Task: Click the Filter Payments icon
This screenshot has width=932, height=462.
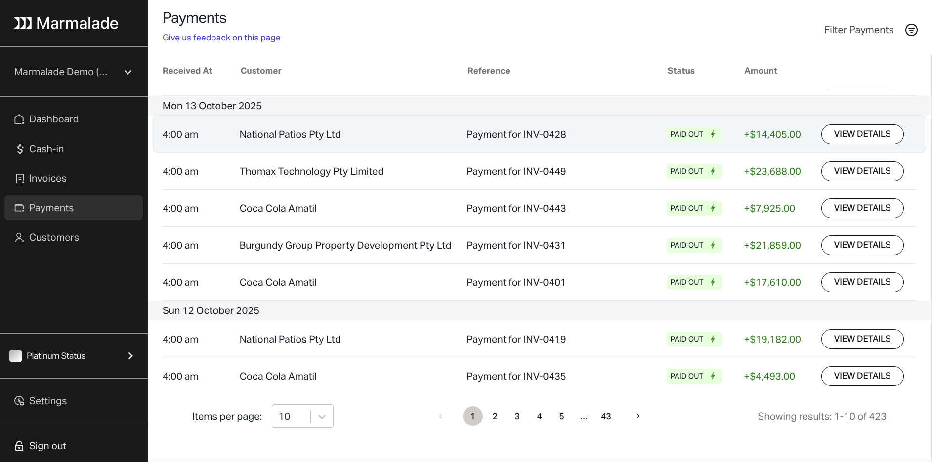Action: coord(911,30)
